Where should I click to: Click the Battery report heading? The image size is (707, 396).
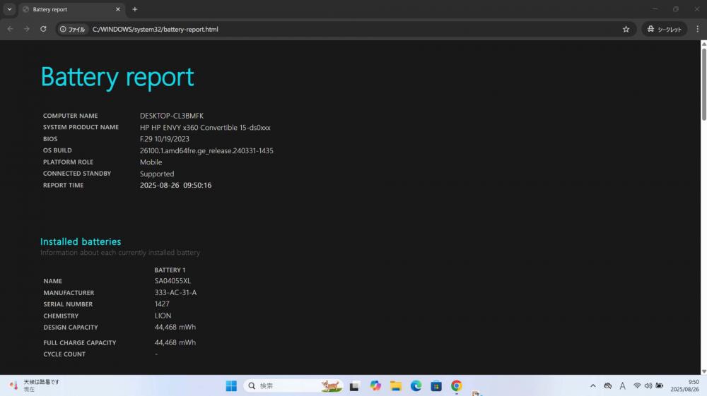(117, 77)
